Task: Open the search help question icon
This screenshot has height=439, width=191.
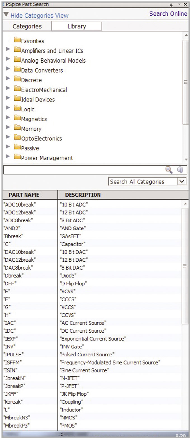Action: pos(180,170)
